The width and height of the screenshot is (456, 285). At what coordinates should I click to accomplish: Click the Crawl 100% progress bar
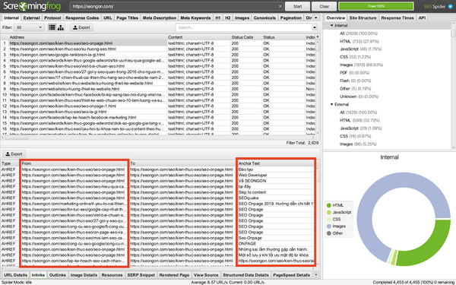pos(376,6)
